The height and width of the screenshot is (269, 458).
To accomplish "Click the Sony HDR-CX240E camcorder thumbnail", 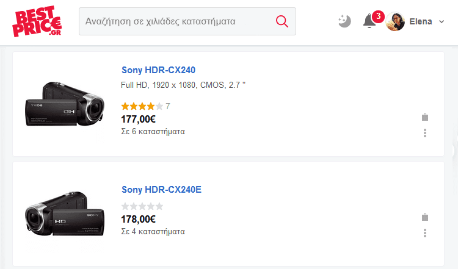I will tap(65, 214).
